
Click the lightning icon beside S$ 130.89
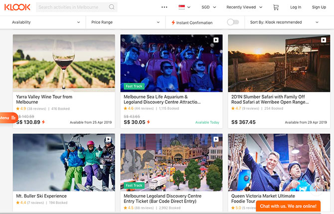click(43, 122)
